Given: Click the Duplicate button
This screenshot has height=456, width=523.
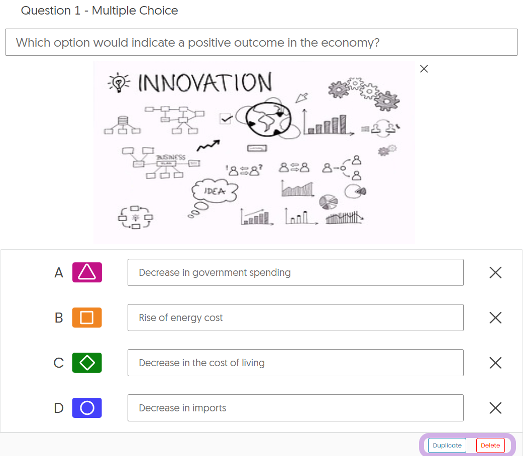Looking at the screenshot, I should tap(447, 445).
